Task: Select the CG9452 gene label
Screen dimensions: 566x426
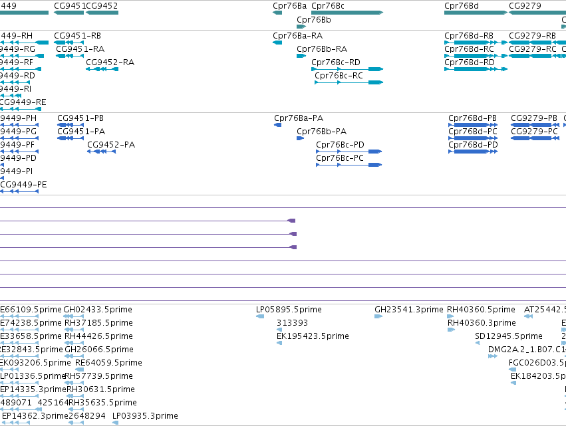Action: 102,6
